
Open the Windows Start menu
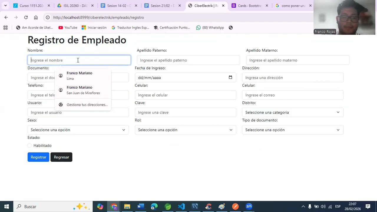pos(6,206)
